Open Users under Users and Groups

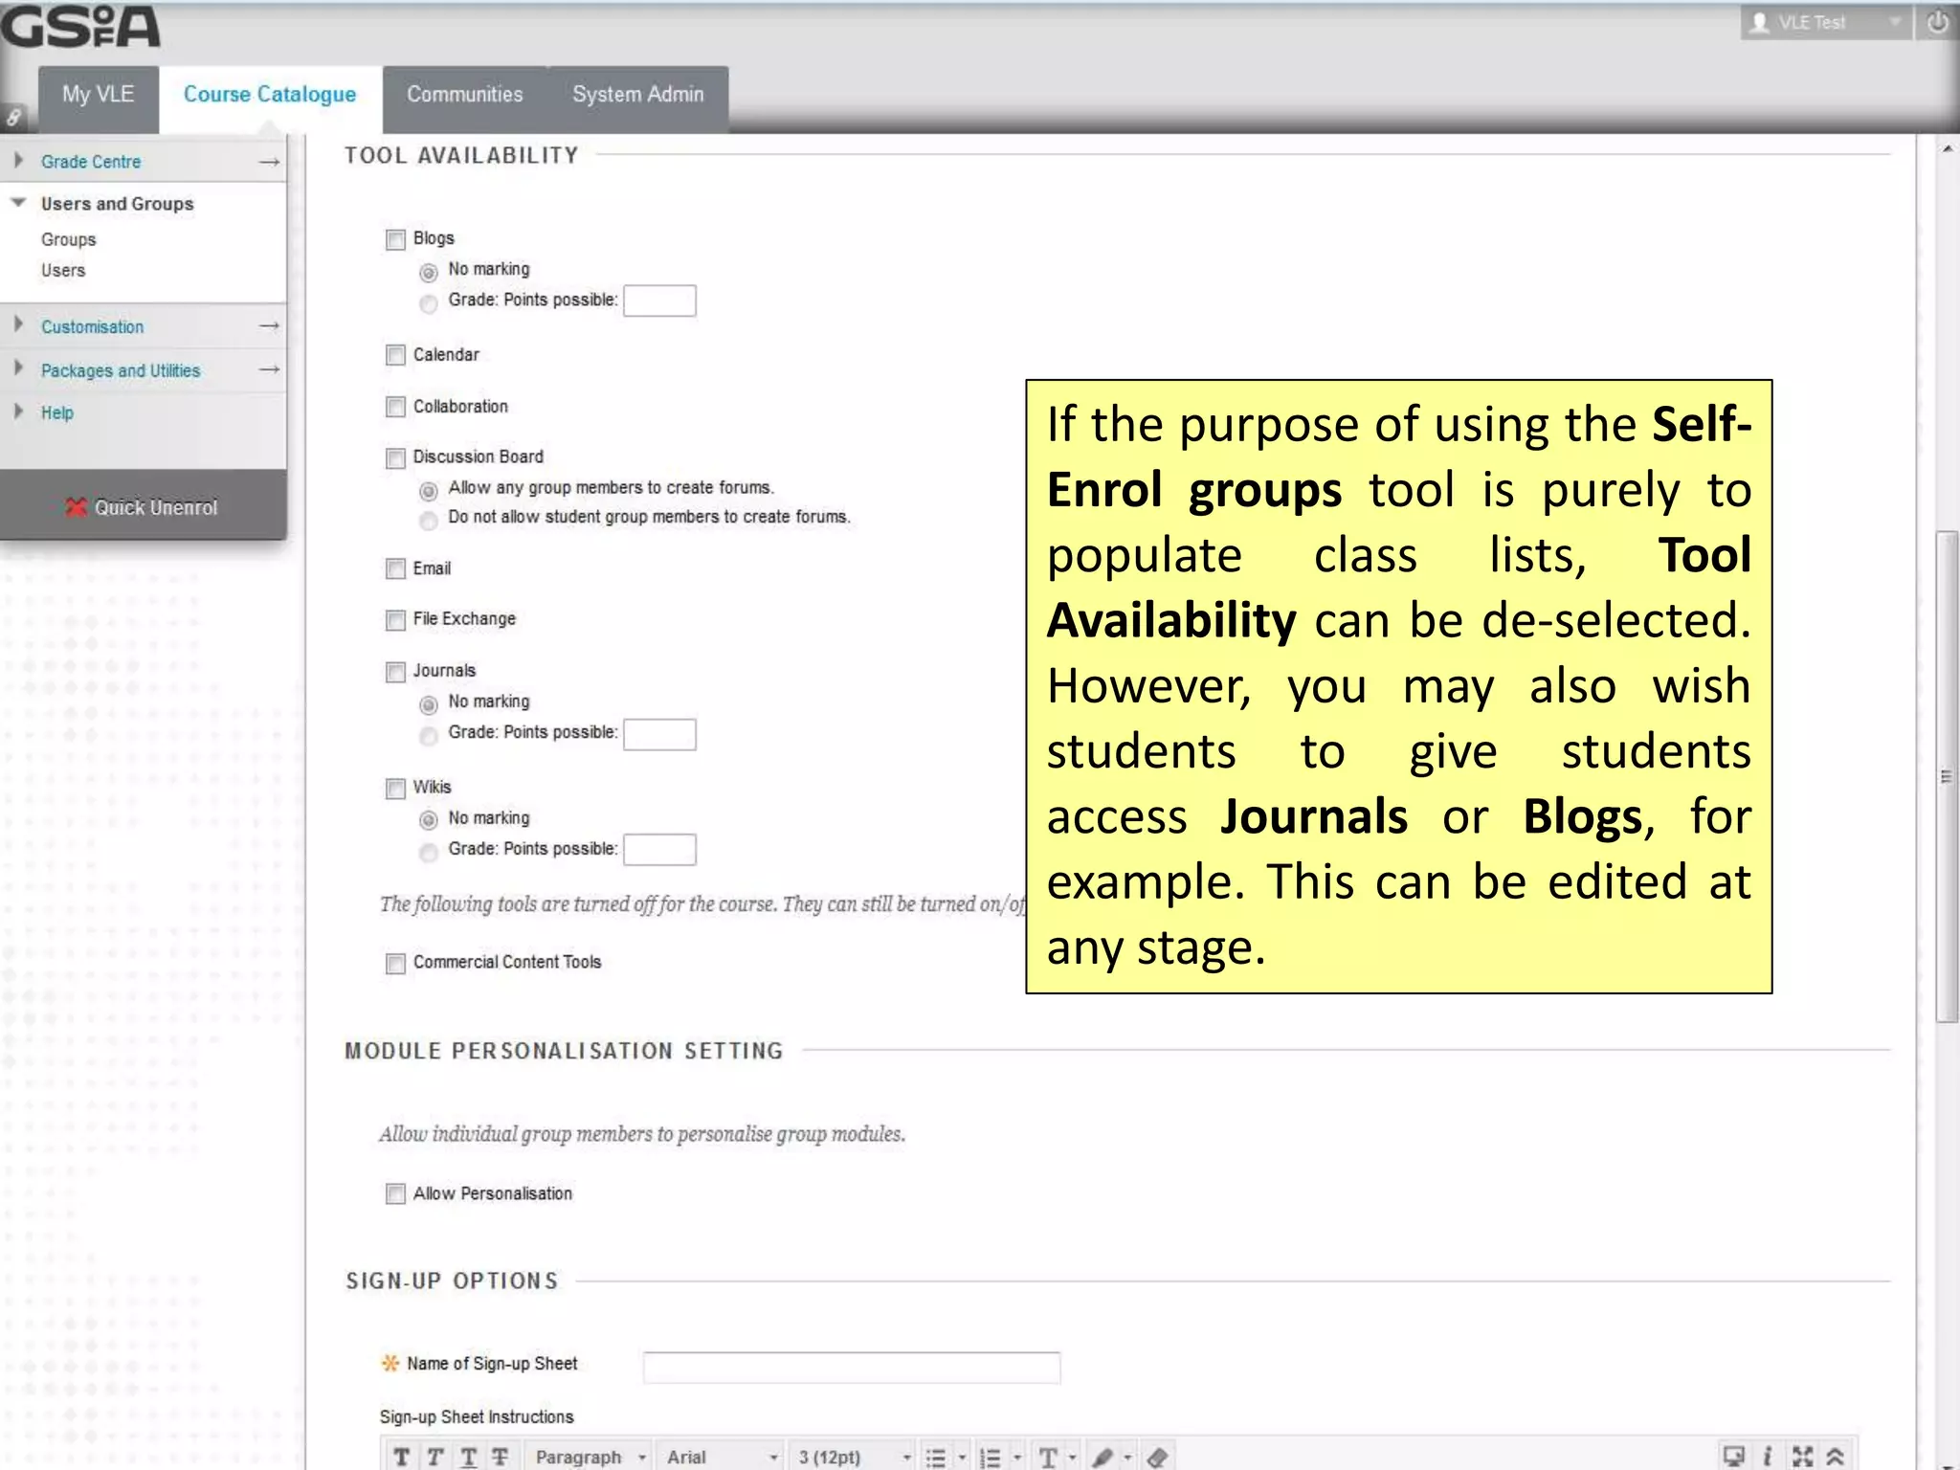click(x=63, y=270)
